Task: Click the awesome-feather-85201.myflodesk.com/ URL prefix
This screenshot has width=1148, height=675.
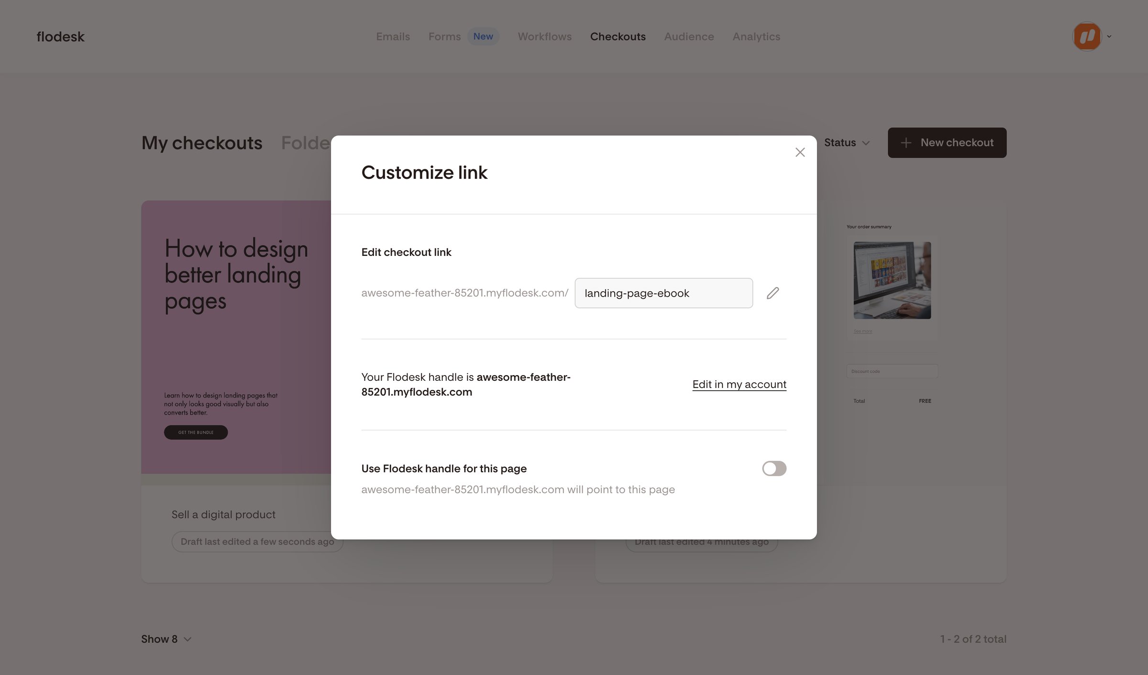Action: (464, 293)
